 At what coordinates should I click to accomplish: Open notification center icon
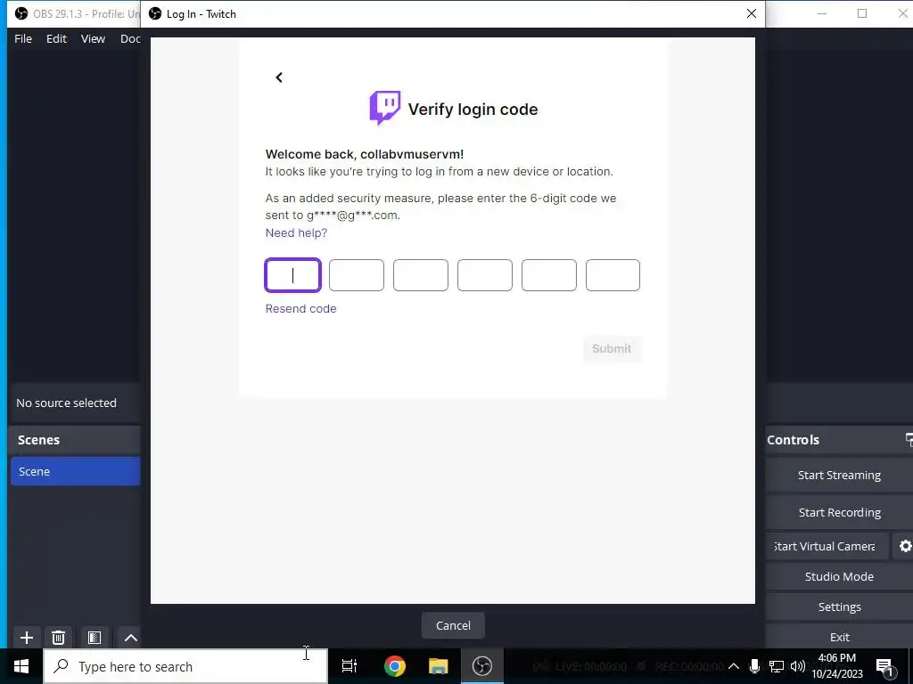pos(884,667)
